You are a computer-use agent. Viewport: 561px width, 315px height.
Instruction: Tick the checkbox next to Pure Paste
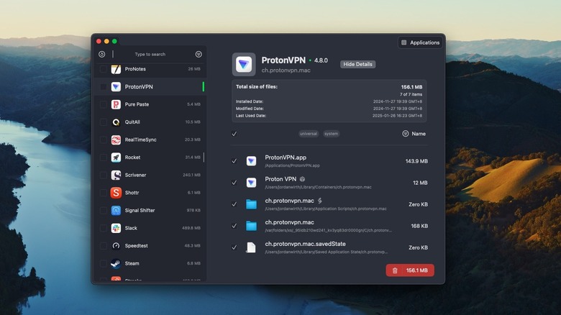tap(104, 104)
